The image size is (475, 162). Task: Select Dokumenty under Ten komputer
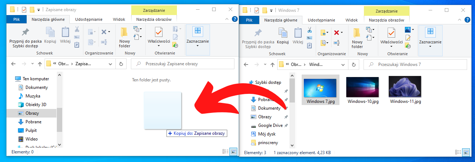point(36,87)
